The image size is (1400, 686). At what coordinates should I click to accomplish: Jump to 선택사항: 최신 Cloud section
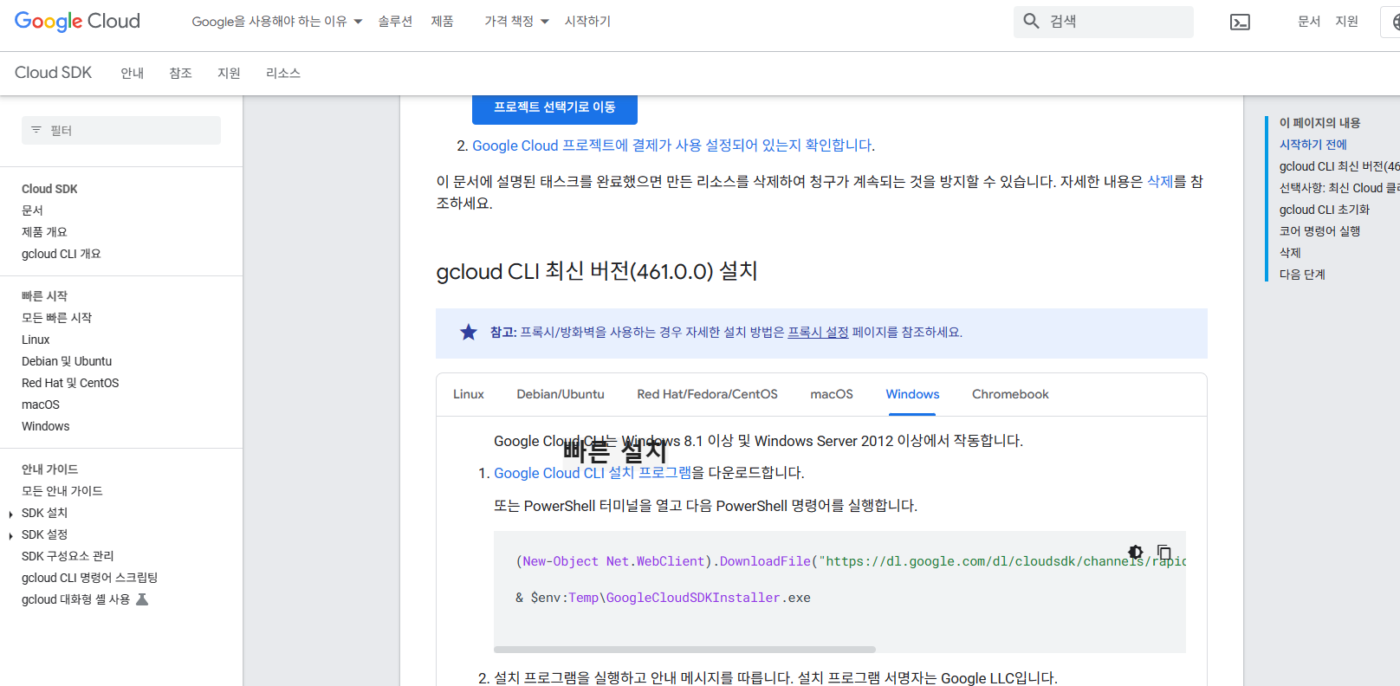1339,188
